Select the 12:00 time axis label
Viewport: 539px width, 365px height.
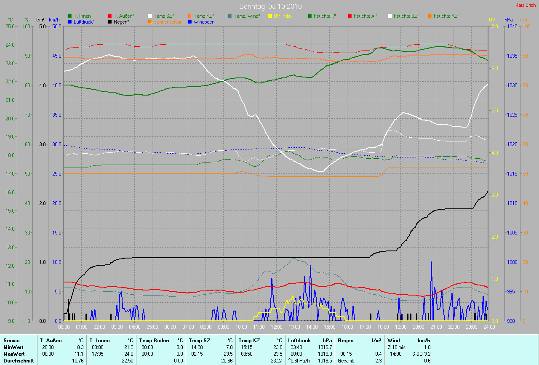(x=276, y=327)
